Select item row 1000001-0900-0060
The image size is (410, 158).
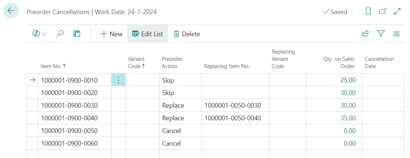point(69,144)
